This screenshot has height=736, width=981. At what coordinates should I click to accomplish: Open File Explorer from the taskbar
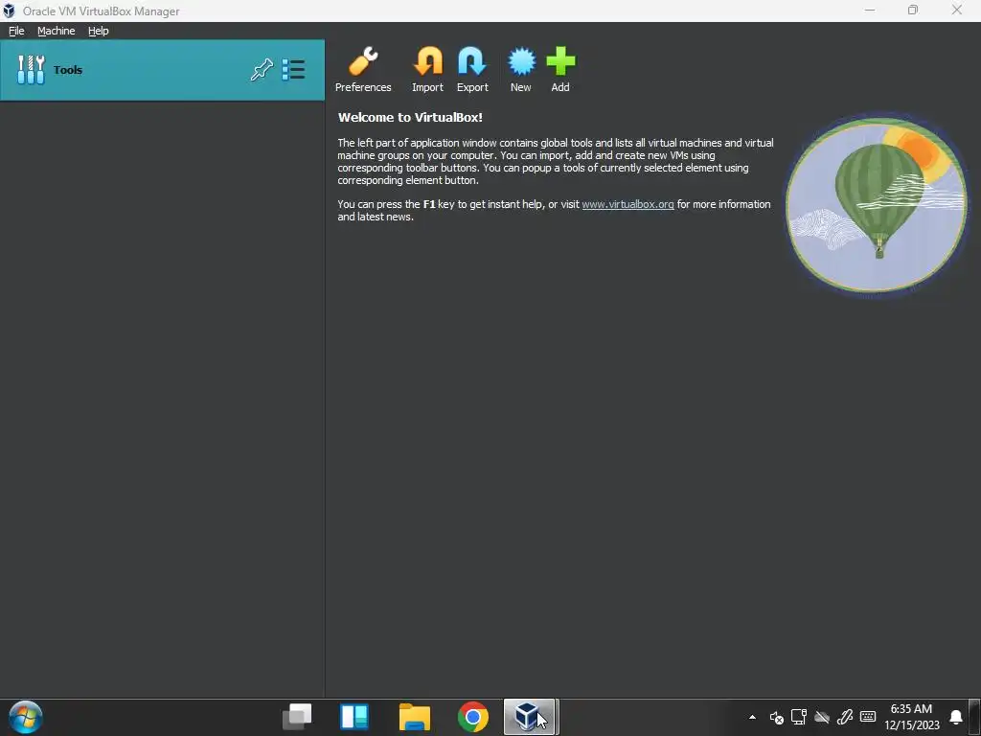tap(414, 717)
